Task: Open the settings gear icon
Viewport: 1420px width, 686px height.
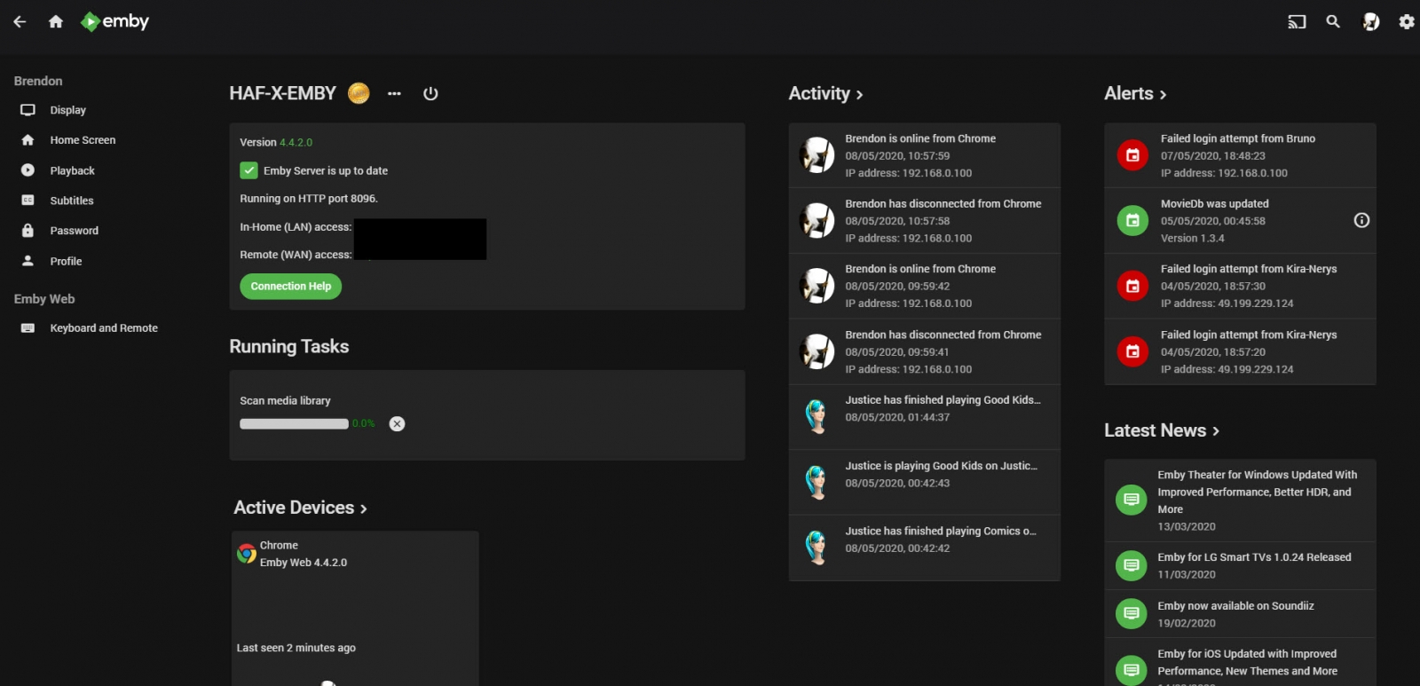Action: (x=1407, y=21)
